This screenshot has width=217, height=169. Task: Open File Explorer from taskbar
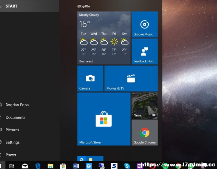[50, 166]
